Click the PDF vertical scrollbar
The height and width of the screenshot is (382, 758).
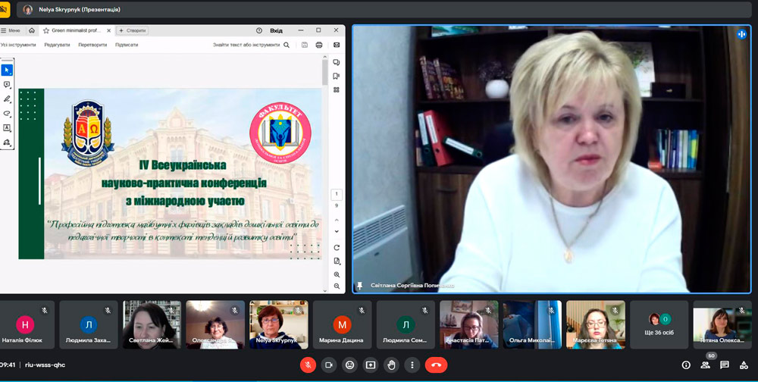click(x=325, y=72)
